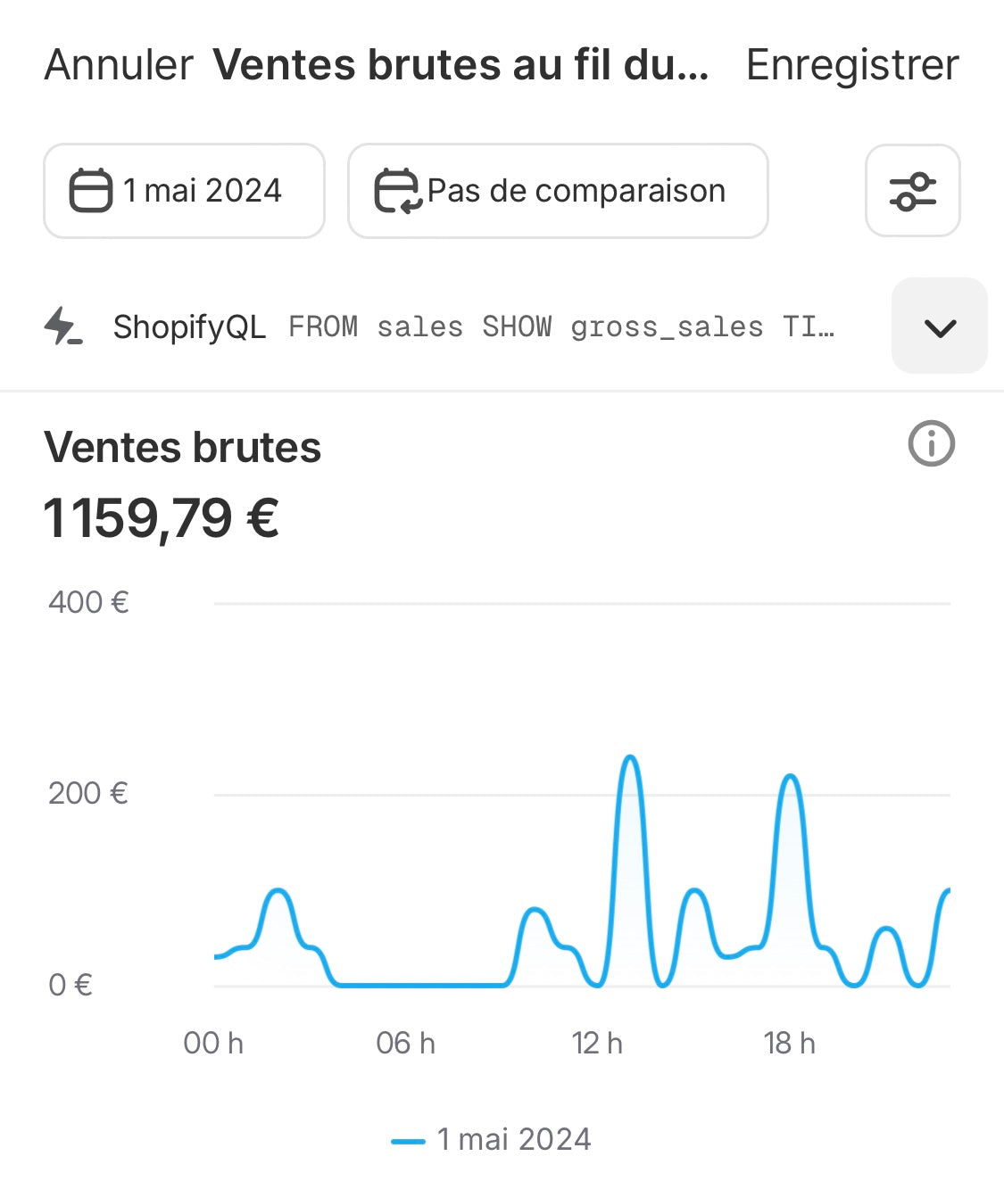
Task: Click the blue legend line swatch
Action: 408,1141
